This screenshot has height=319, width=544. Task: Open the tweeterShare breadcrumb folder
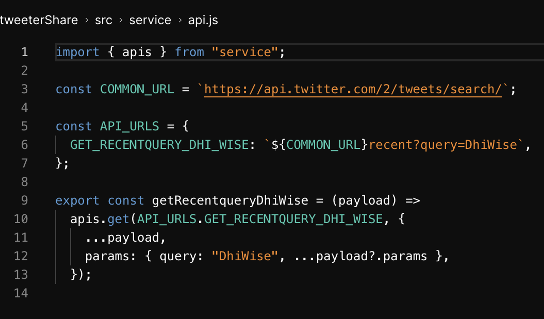click(x=39, y=20)
